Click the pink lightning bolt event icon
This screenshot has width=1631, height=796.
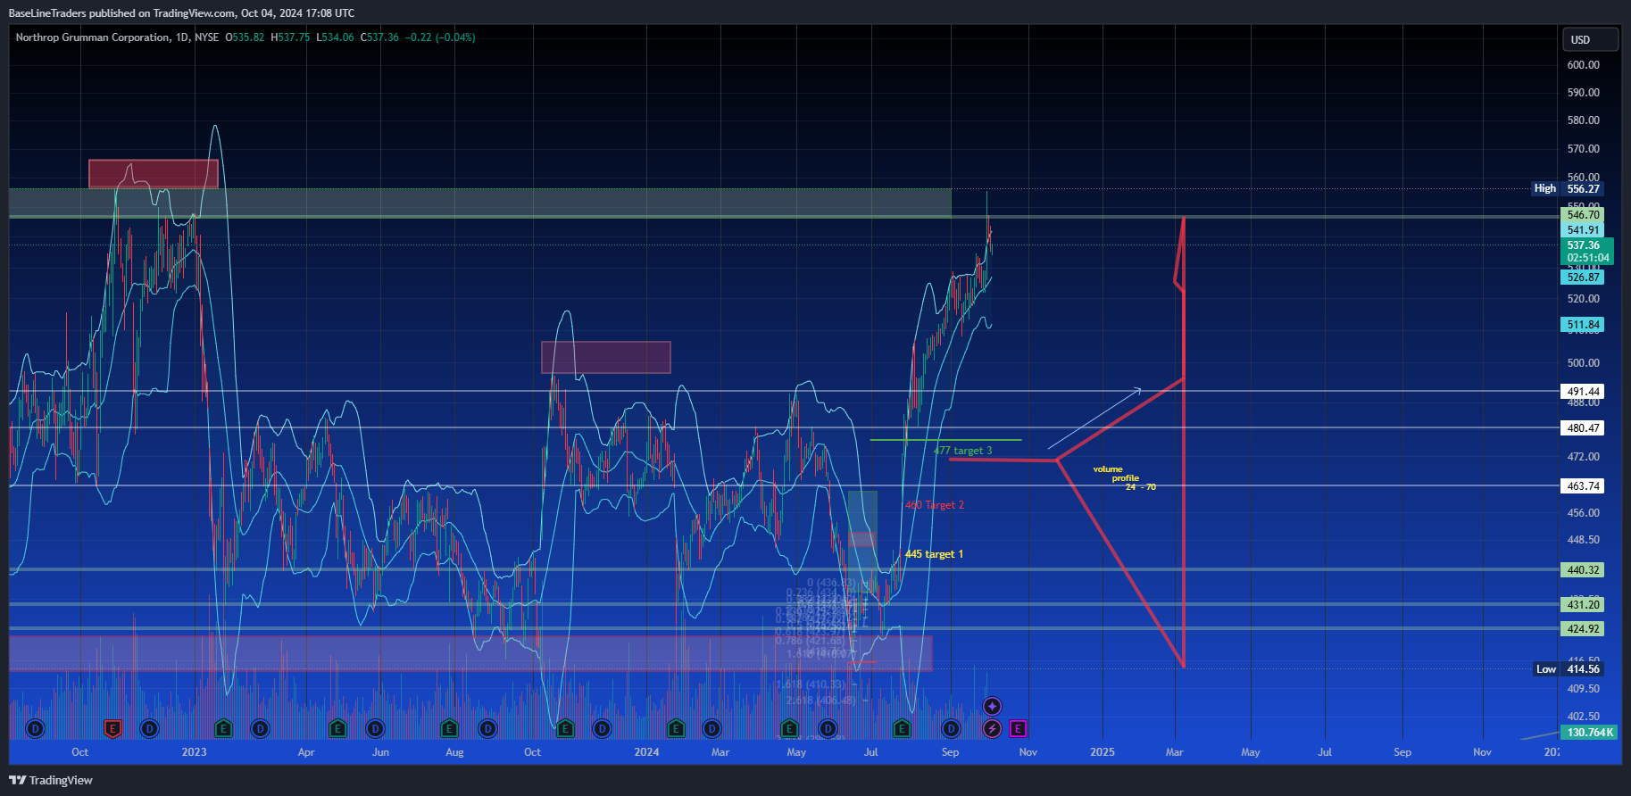click(992, 729)
